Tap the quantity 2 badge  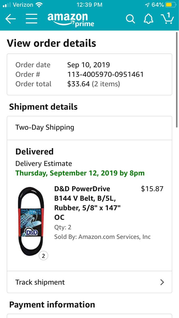pos(43,256)
